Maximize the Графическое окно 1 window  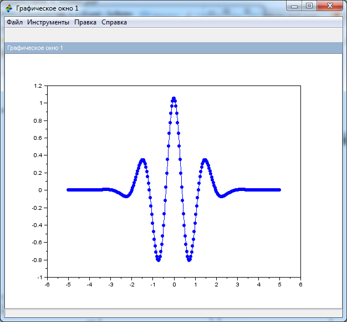coord(309,6)
